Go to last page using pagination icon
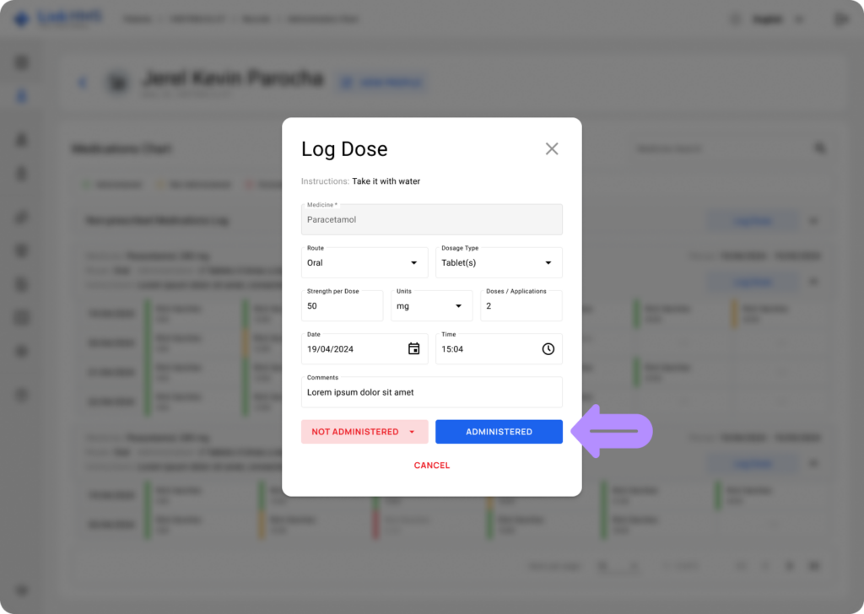 814,565
